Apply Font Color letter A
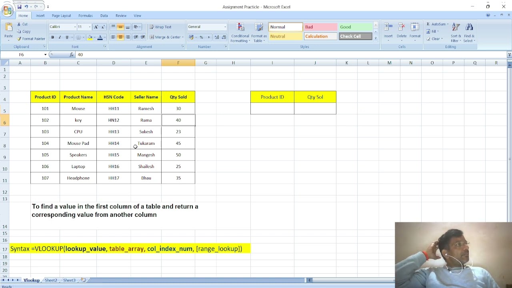Screen dimensions: 512x288 click(100, 37)
